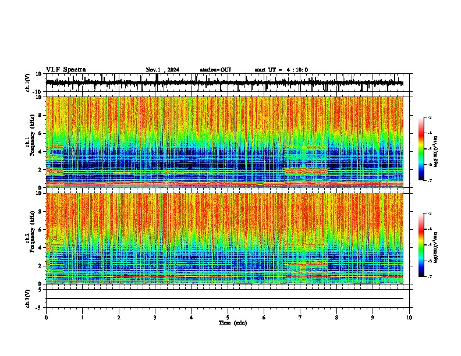The height and width of the screenshot is (356, 461).
Task: Click the ch.1(V) waveform axis label
Action: tap(28, 83)
